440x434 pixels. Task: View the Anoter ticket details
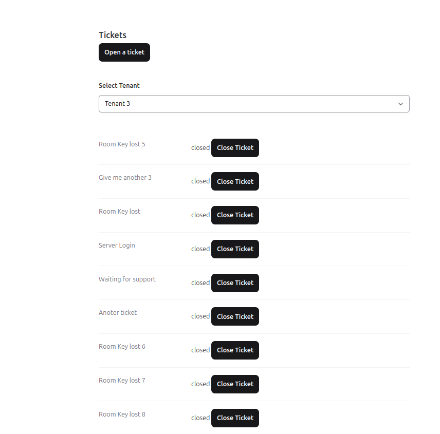tap(118, 313)
